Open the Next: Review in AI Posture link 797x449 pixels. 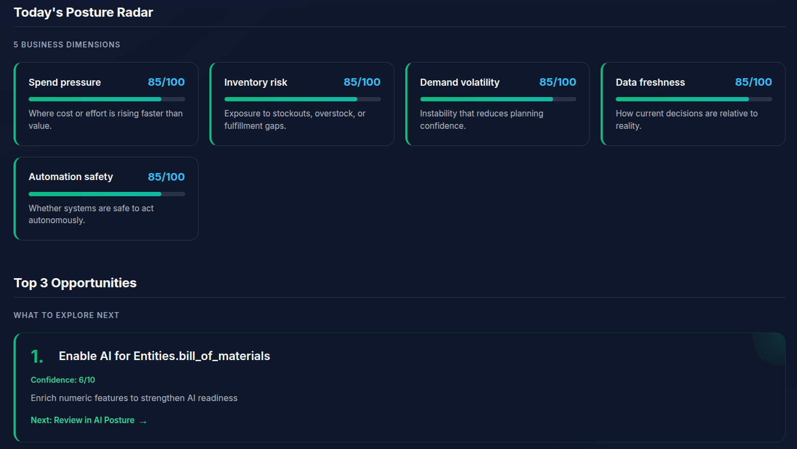83,420
